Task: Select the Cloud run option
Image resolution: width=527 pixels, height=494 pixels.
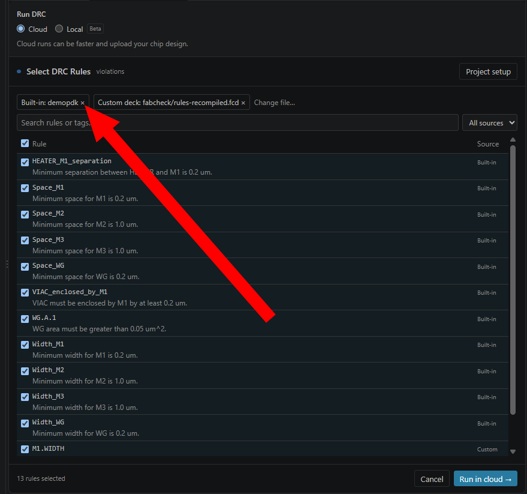Action: coord(21,29)
